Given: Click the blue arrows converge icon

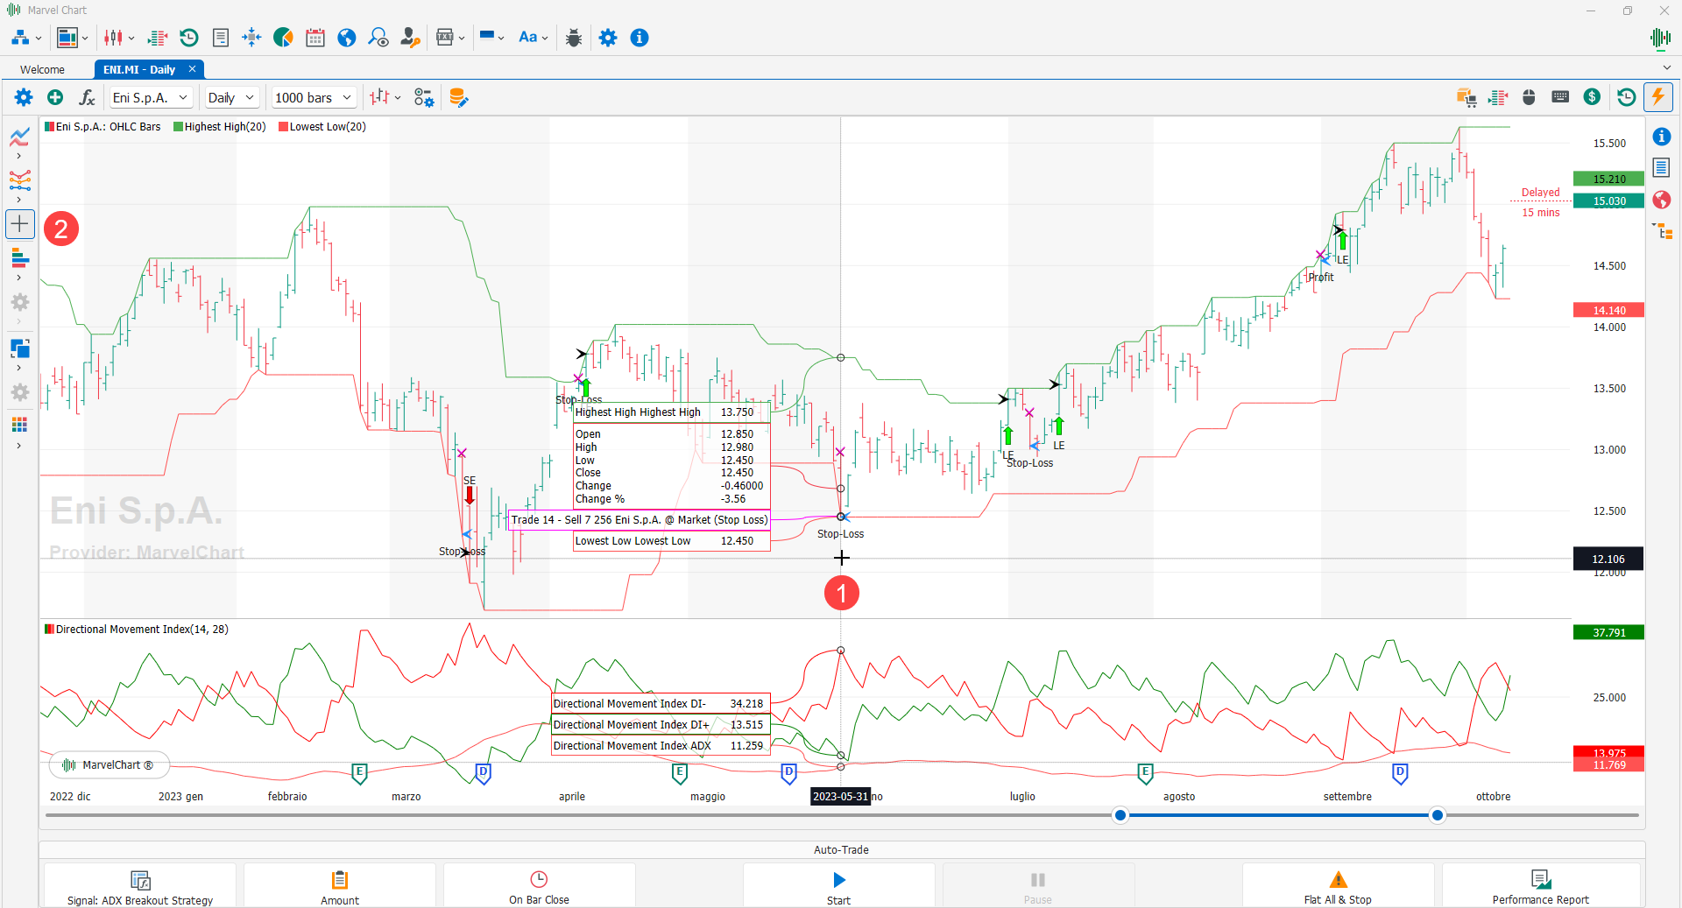Looking at the screenshot, I should tap(251, 38).
